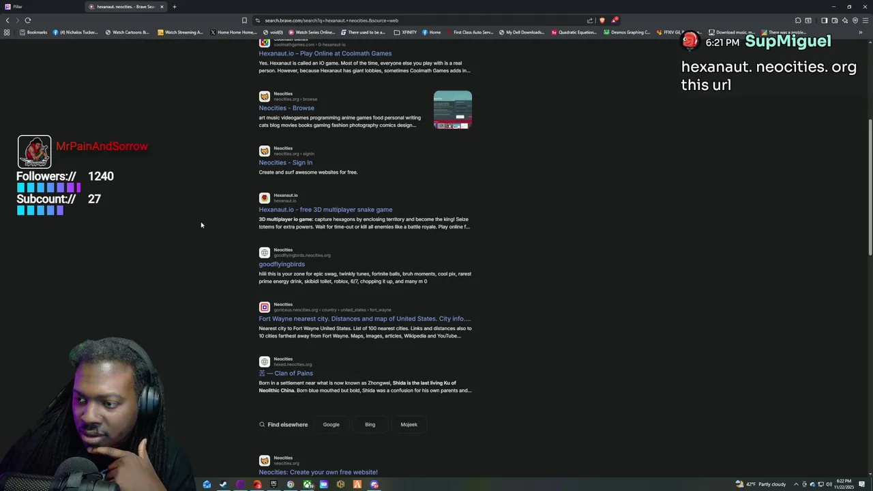Click the Hexanaut.io red site favicon
Screen dimensions: 873x491
click(x=265, y=198)
